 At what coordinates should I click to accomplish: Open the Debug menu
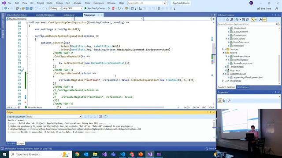pyautogui.click(x=59, y=3)
